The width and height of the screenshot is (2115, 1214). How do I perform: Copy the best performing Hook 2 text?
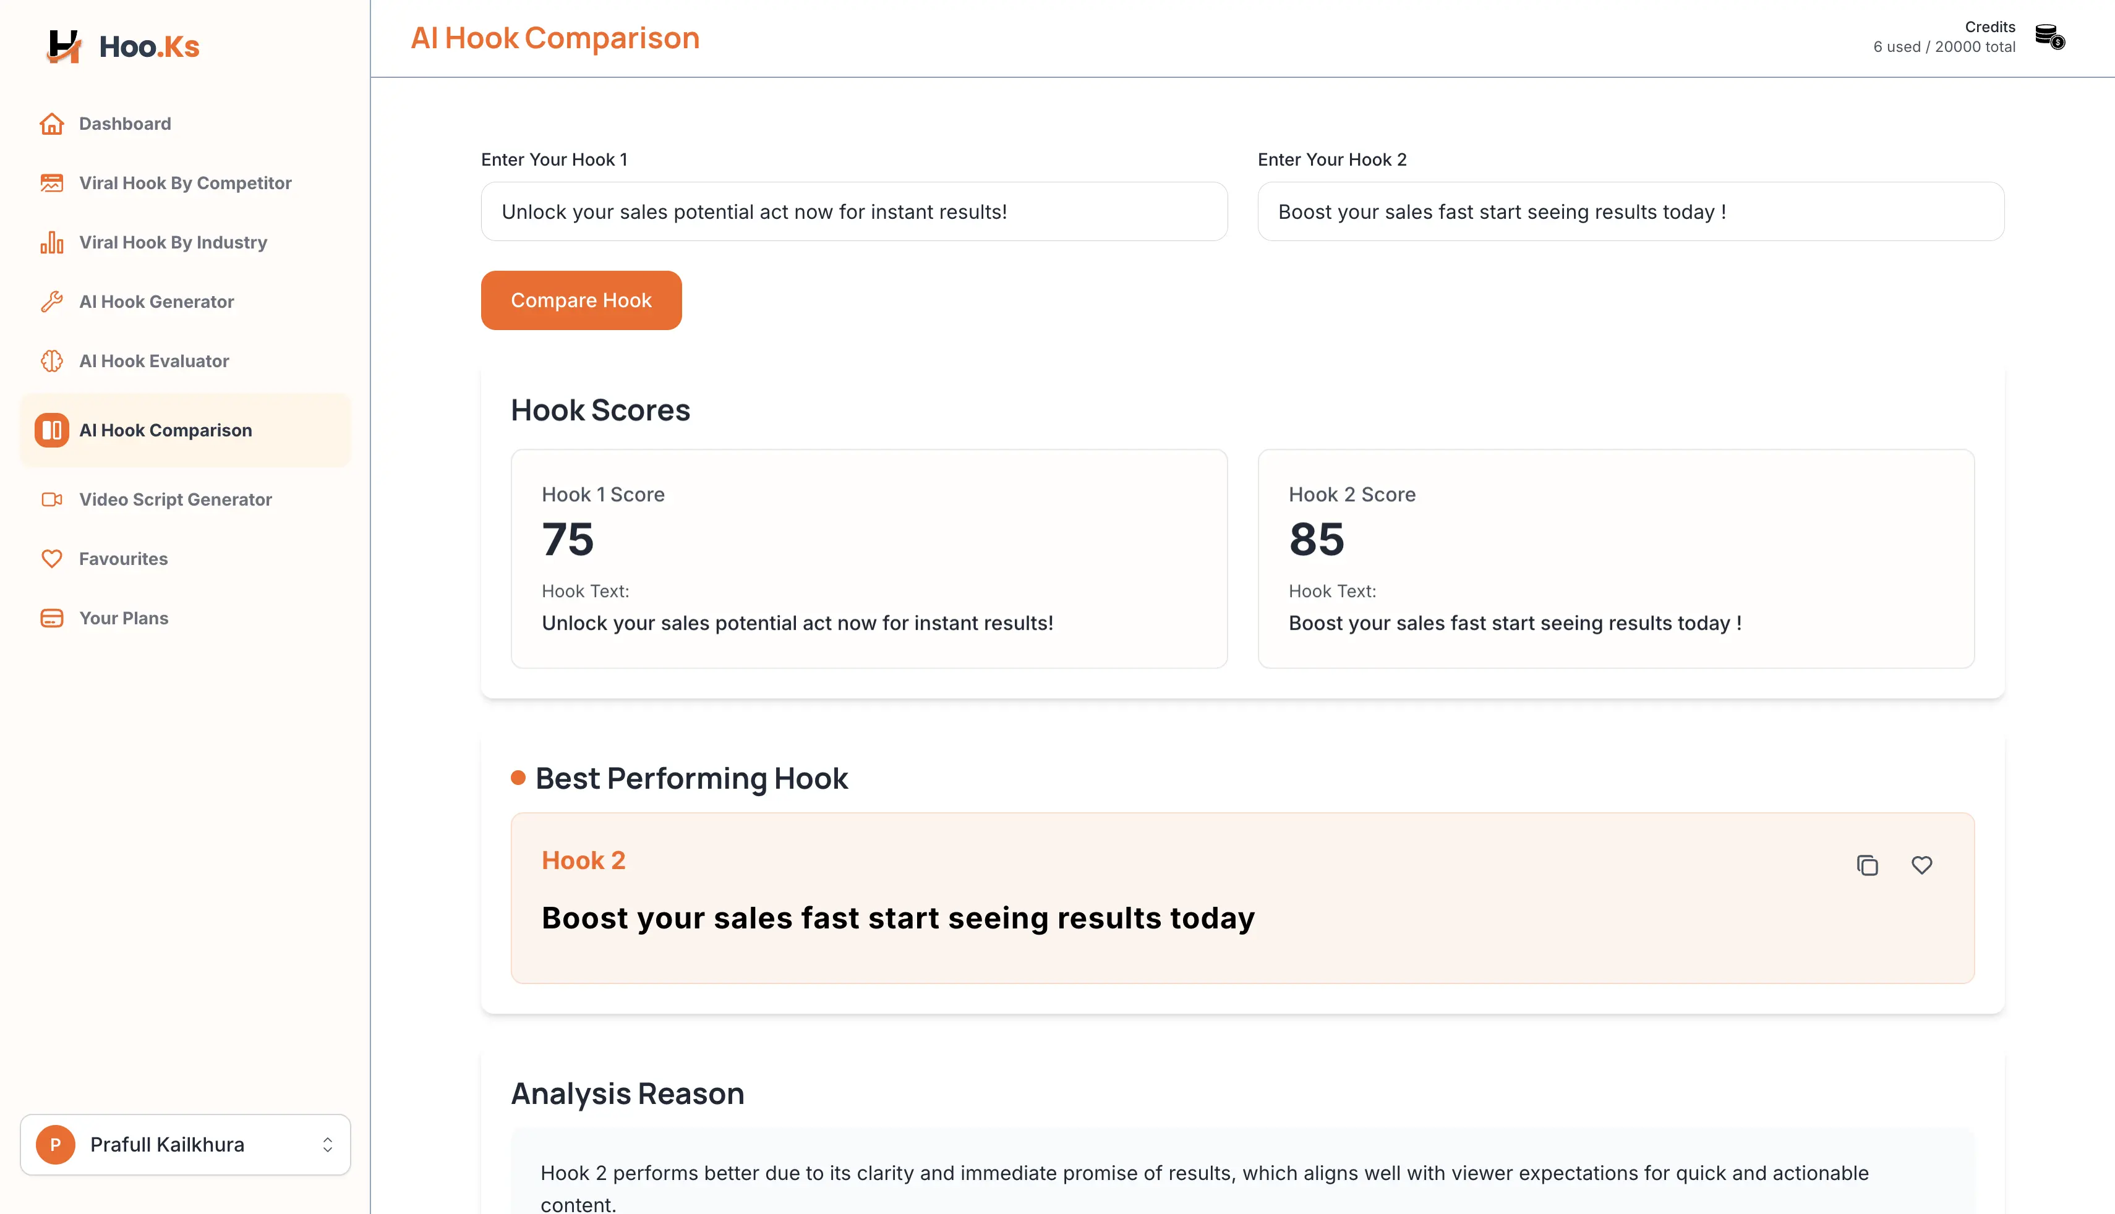(x=1867, y=865)
